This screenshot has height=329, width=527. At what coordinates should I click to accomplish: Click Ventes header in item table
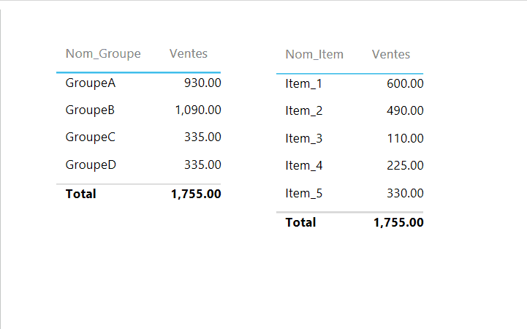click(x=391, y=54)
